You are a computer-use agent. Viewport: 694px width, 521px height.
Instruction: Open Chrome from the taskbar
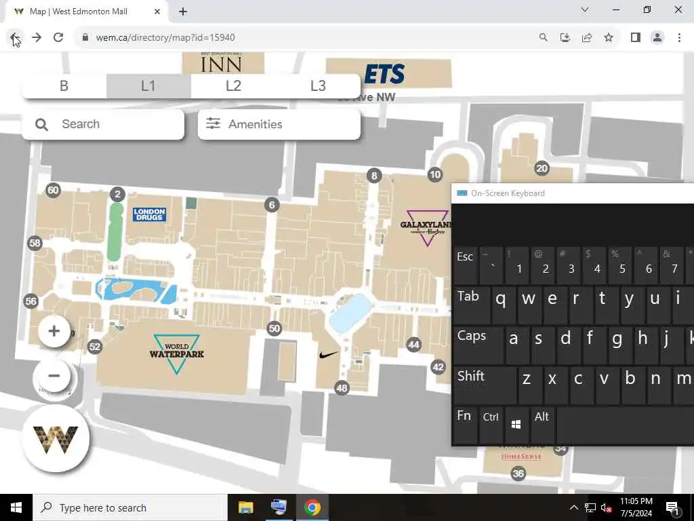312,507
